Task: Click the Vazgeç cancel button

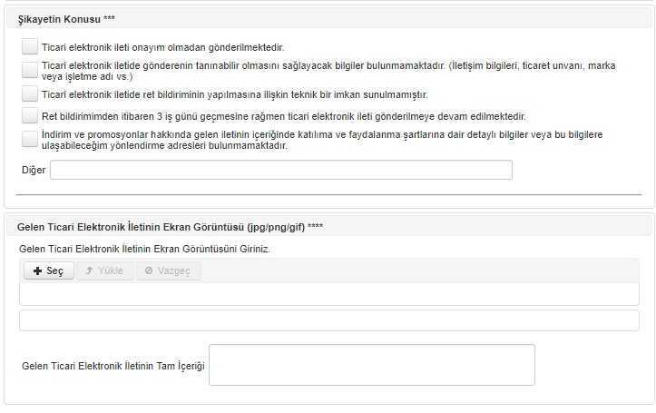Action: point(169,270)
